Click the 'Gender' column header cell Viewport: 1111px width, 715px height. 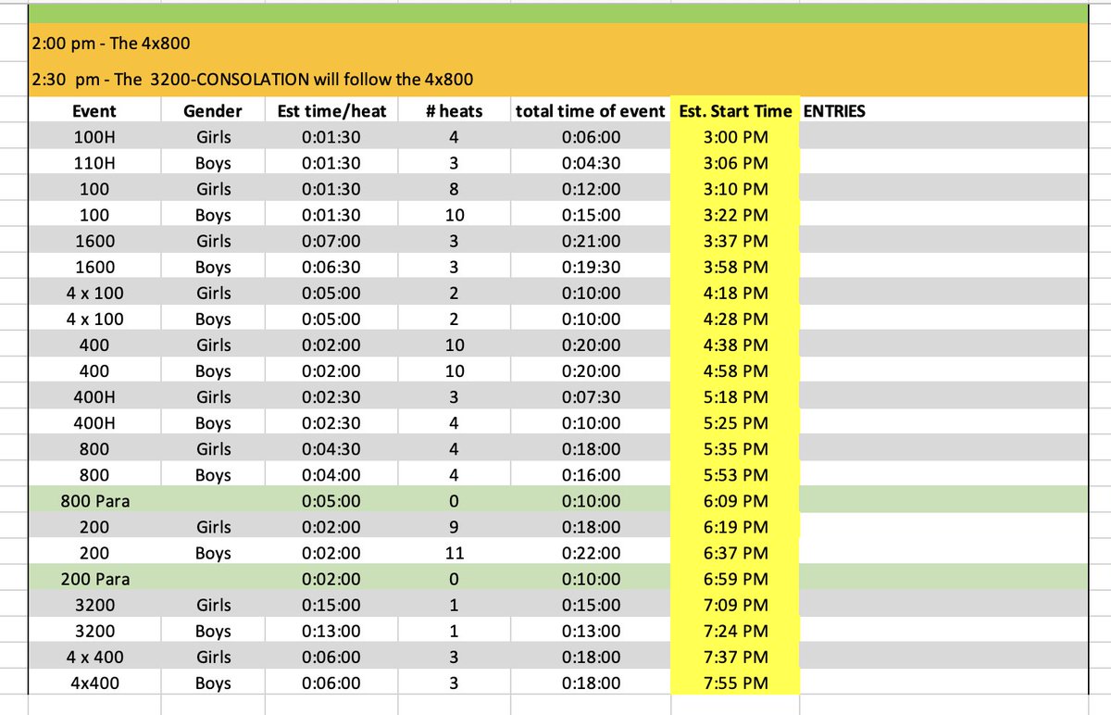click(x=212, y=111)
